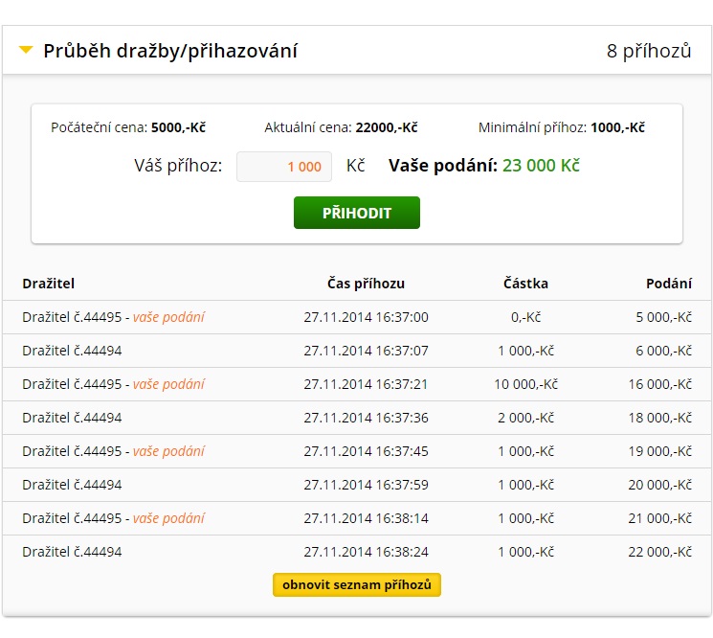Click the 8 příhozů counter label
713x638 pixels.
click(x=649, y=51)
